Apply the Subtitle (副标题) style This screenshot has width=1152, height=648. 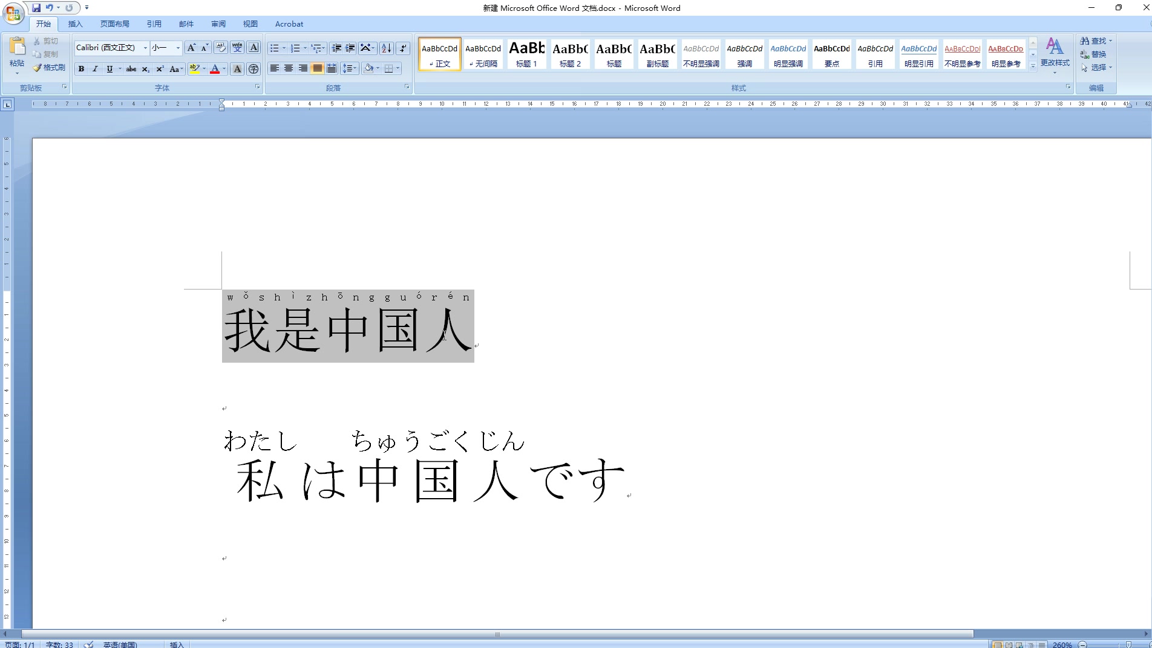coord(657,54)
